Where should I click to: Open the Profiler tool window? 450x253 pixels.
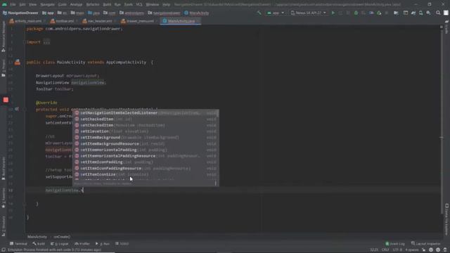[82, 244]
